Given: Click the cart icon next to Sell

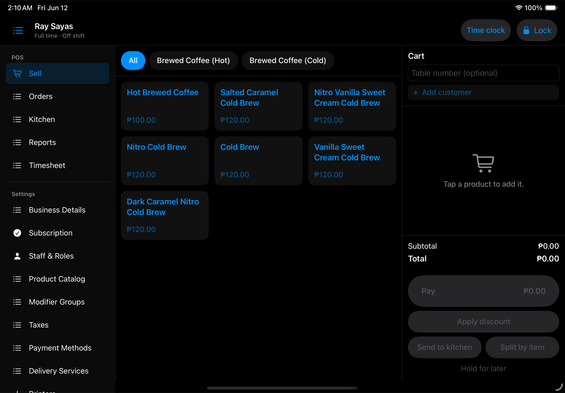Looking at the screenshot, I should pos(17,74).
